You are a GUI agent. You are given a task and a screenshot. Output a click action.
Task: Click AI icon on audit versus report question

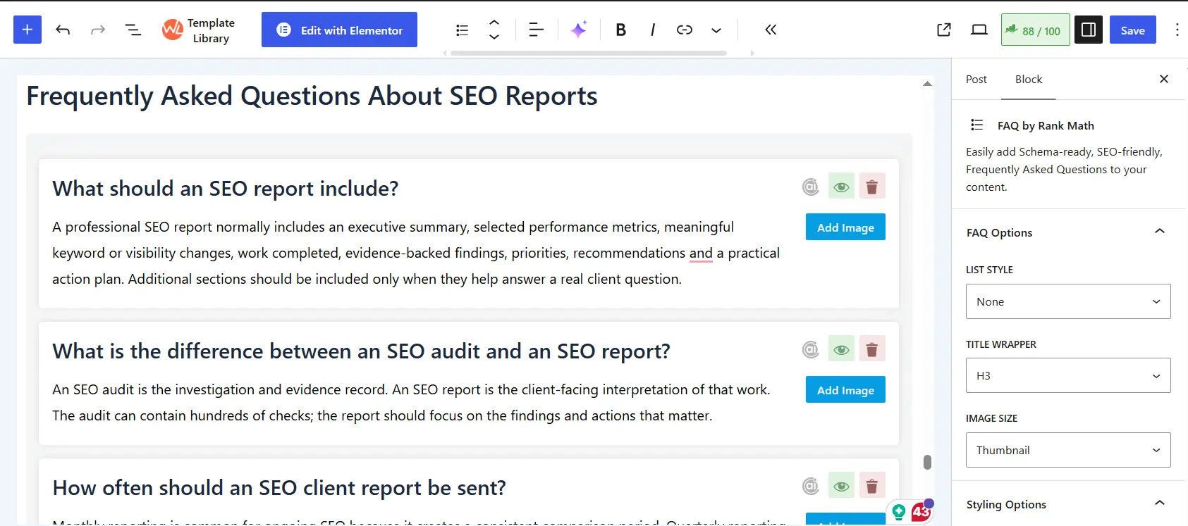(811, 349)
